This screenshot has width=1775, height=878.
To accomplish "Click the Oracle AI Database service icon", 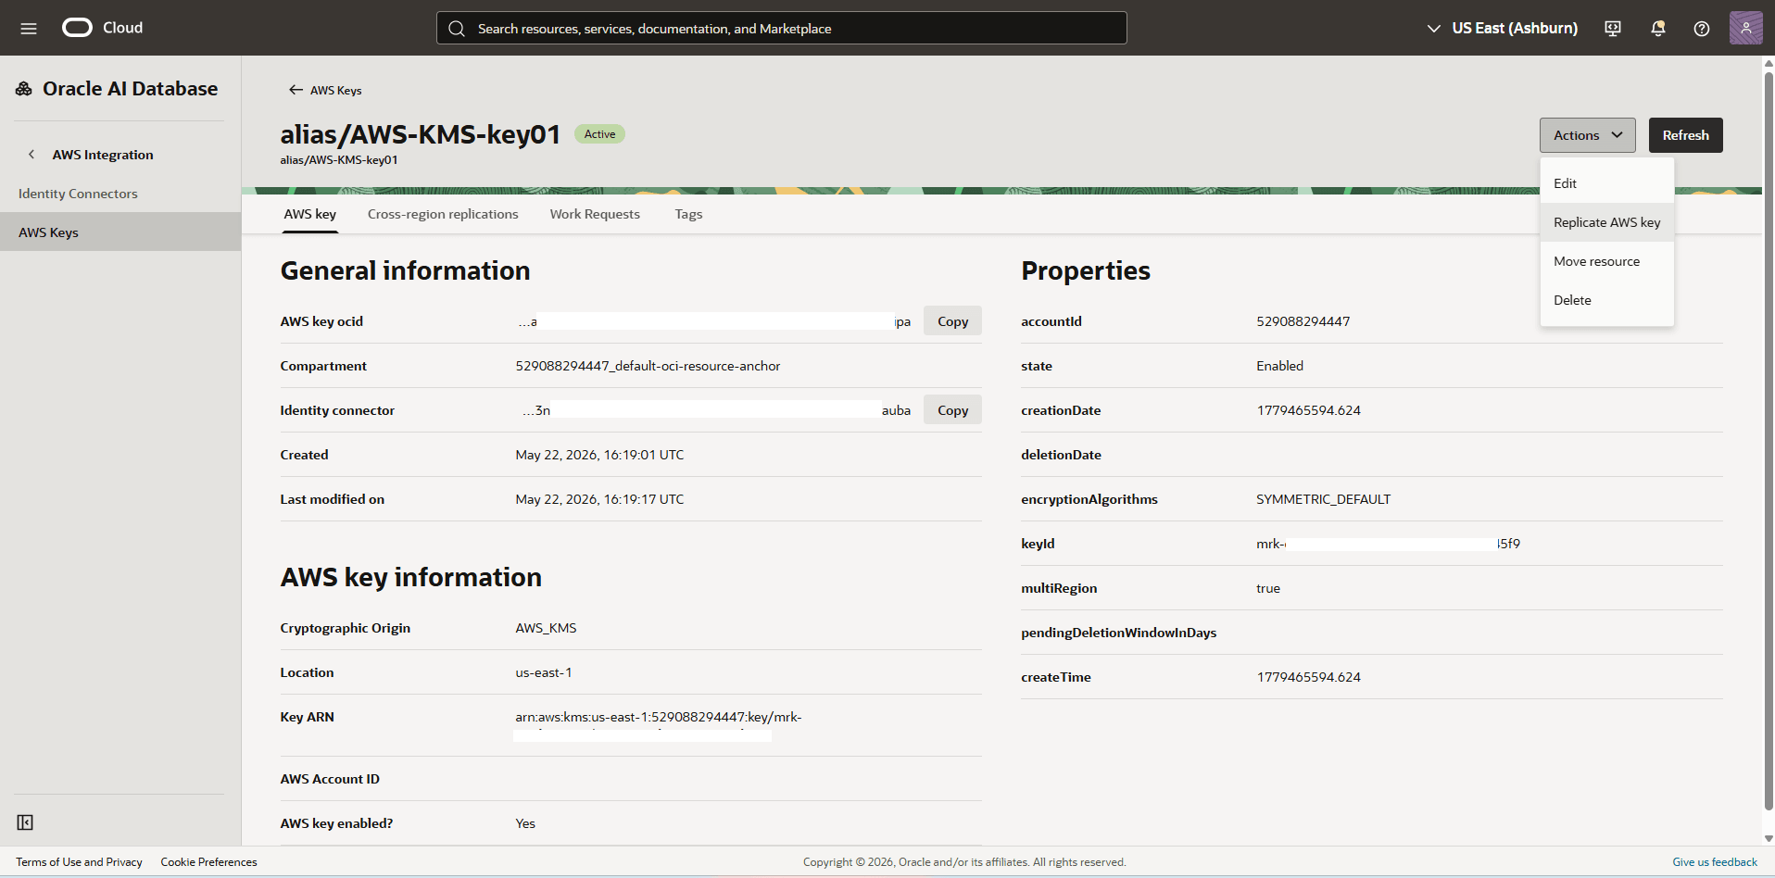I will pyautogui.click(x=24, y=89).
